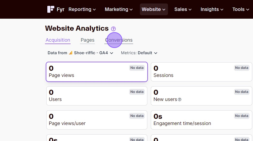Switch to the Pages tab
This screenshot has width=253, height=141.
[x=87, y=40]
